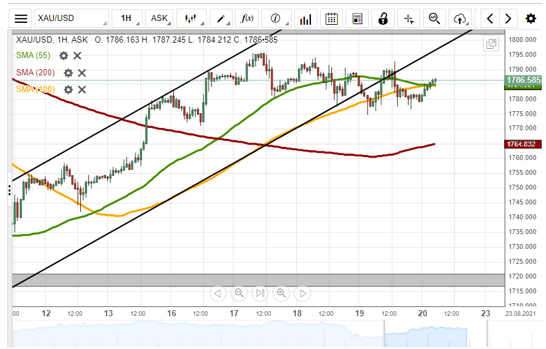
Task: Click the bar chart volume icon
Action: coord(305,19)
